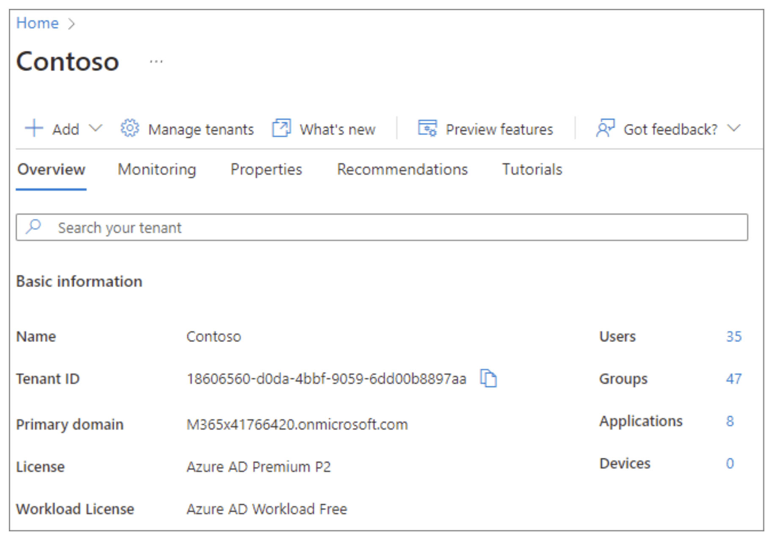
Task: Click the Preview features icon
Action: 427,128
